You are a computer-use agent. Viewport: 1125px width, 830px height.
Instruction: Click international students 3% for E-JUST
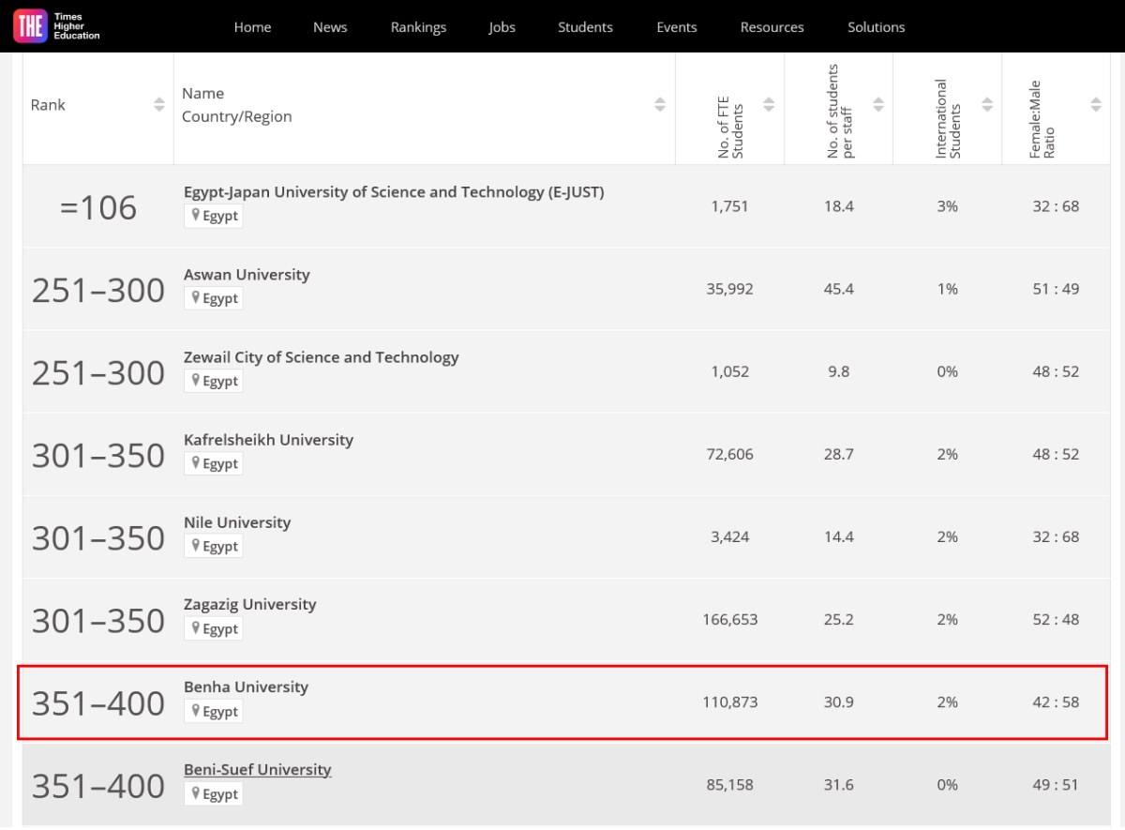click(x=948, y=206)
